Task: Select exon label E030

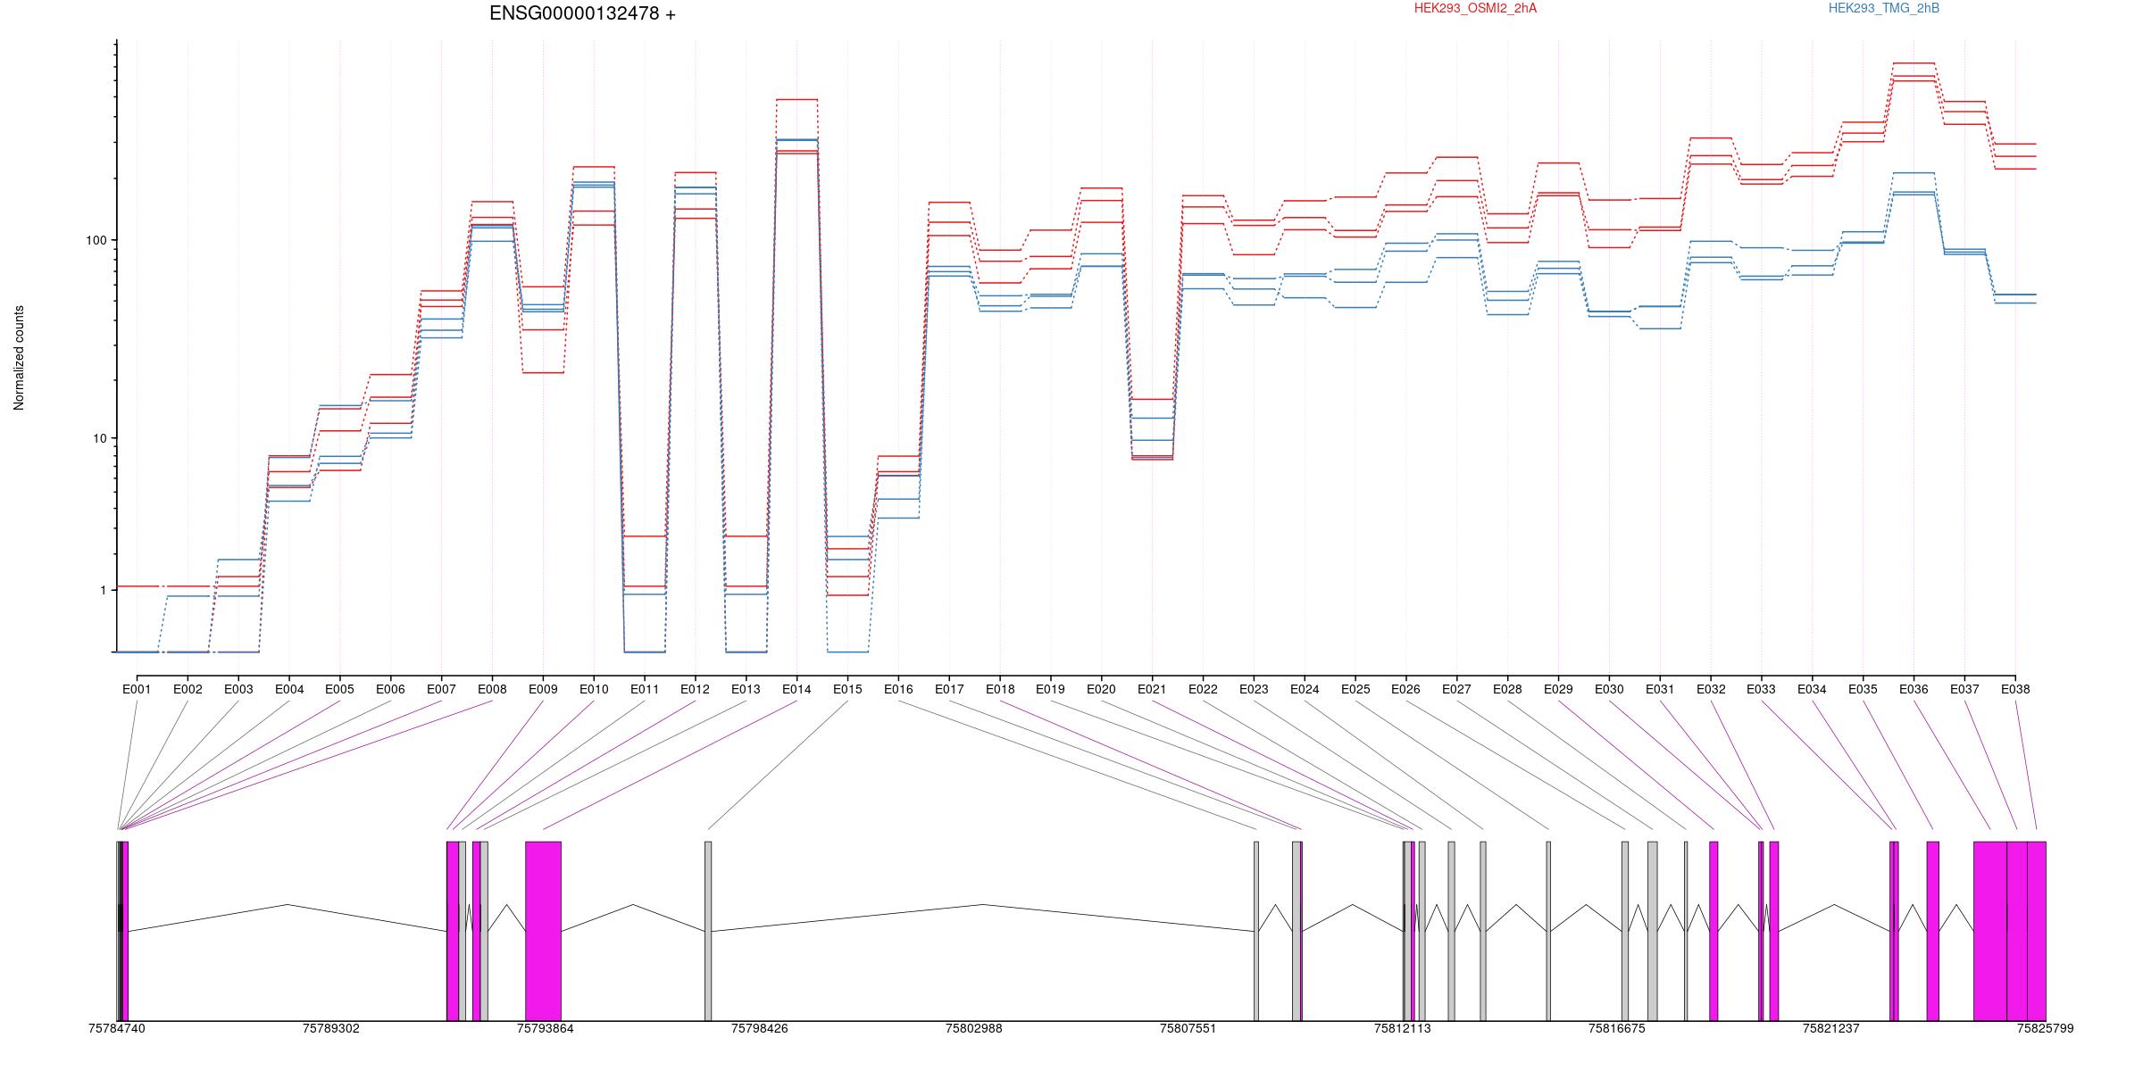Action: 1609,690
